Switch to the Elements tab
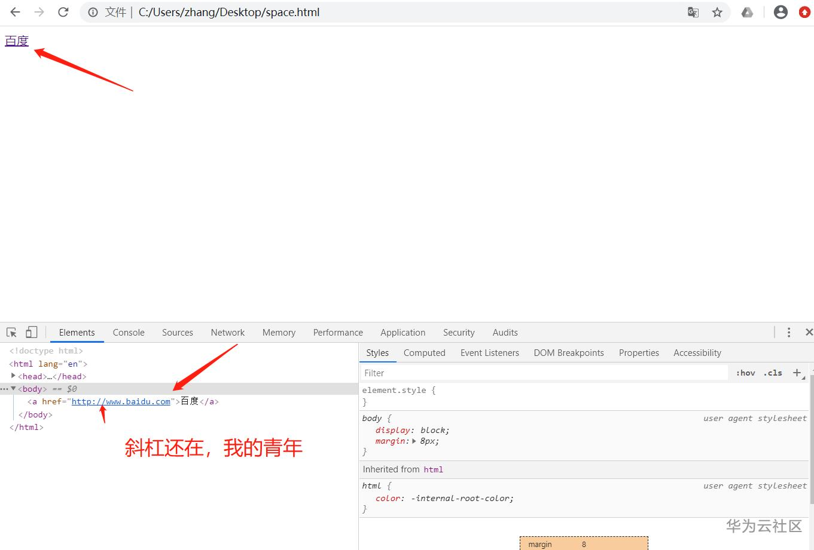 (x=77, y=333)
